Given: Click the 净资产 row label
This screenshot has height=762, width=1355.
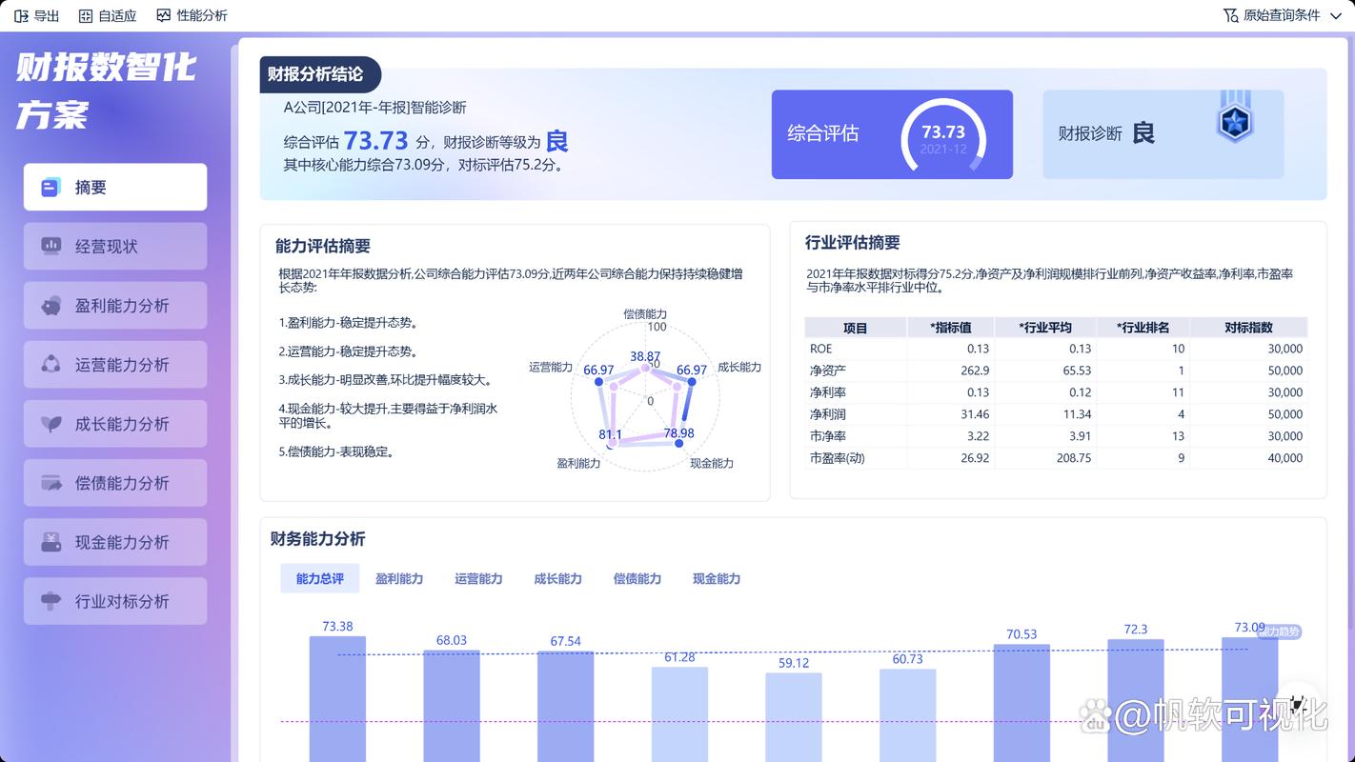Looking at the screenshot, I should point(828,371).
